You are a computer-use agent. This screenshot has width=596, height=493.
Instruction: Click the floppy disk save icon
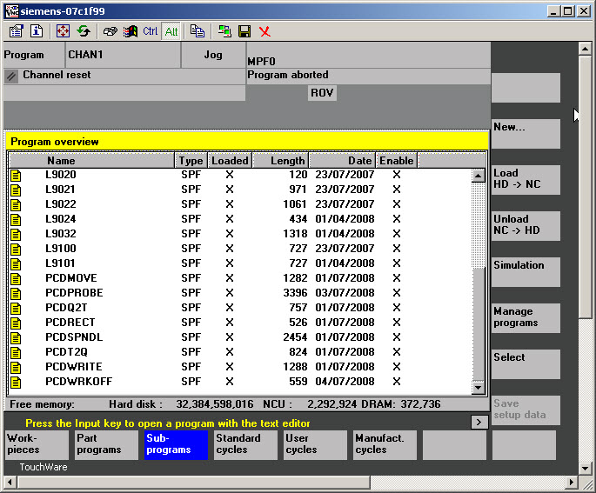point(244,31)
